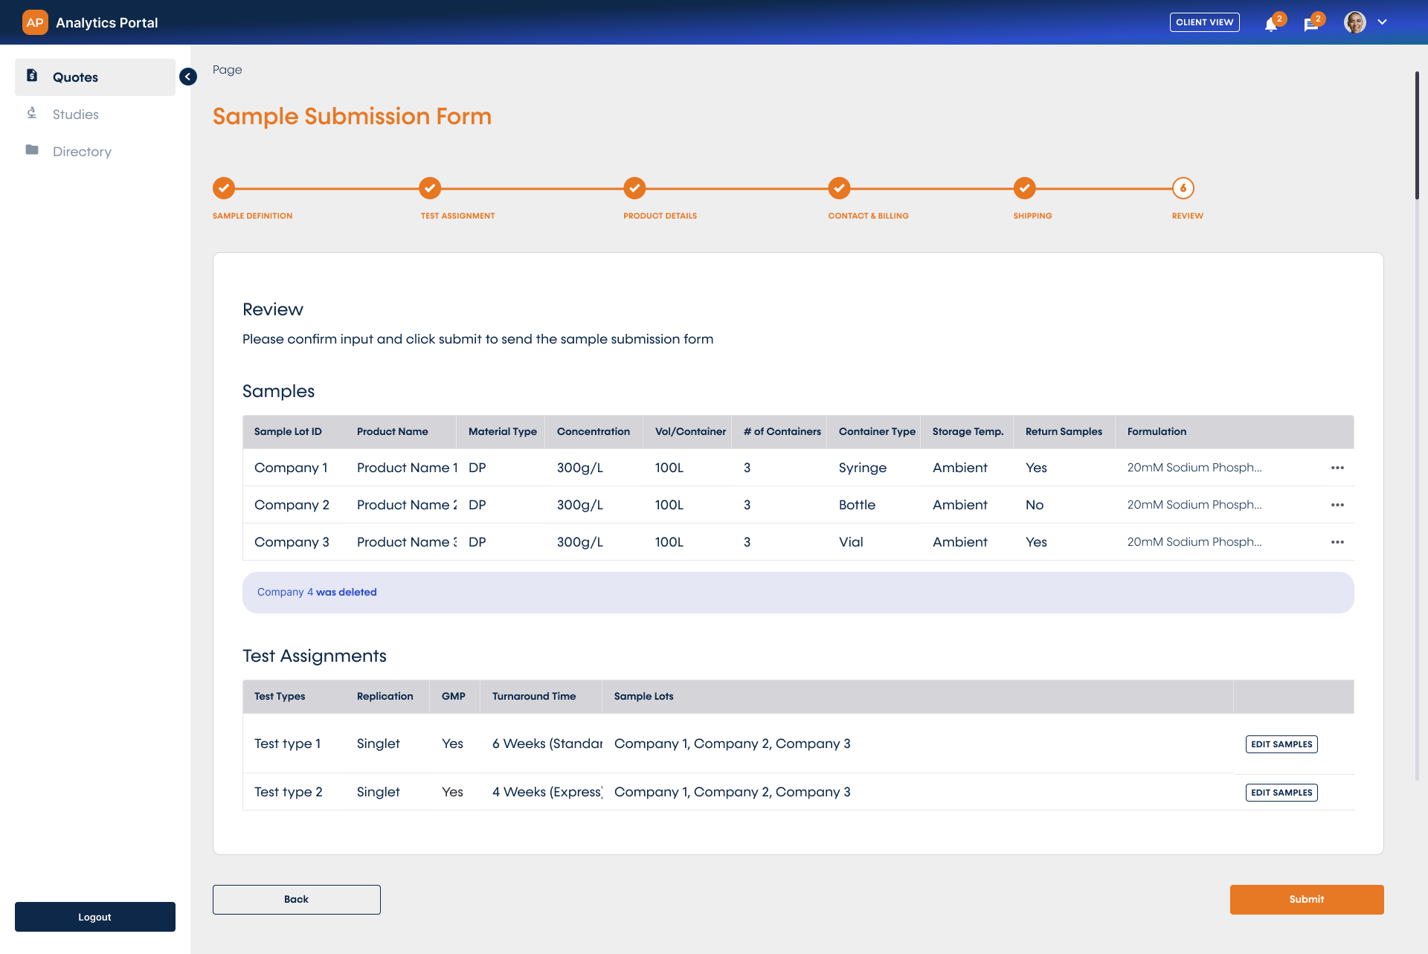Click the SAMPLE DEFINITION step label
Viewport: 1428px width, 954px height.
click(x=253, y=216)
